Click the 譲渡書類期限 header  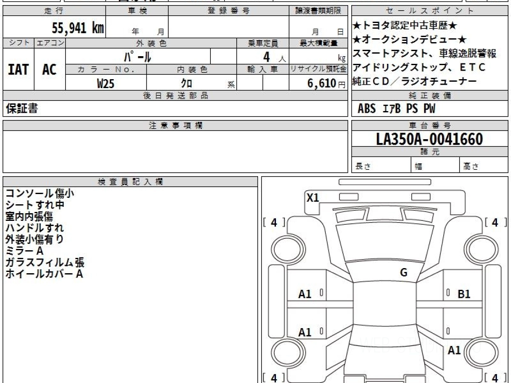(318, 11)
